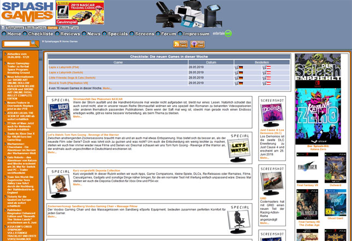Image resolution: width=352 pixels, height=241 pixels.
Task: Switch to the Splashpages tab
Action: (15, 28)
